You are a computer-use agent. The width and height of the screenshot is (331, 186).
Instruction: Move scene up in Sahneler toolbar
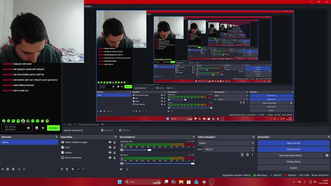click(19, 169)
